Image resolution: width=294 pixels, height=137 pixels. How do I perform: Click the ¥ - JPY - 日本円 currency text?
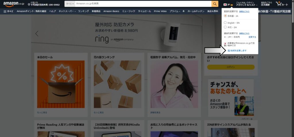[232, 37]
